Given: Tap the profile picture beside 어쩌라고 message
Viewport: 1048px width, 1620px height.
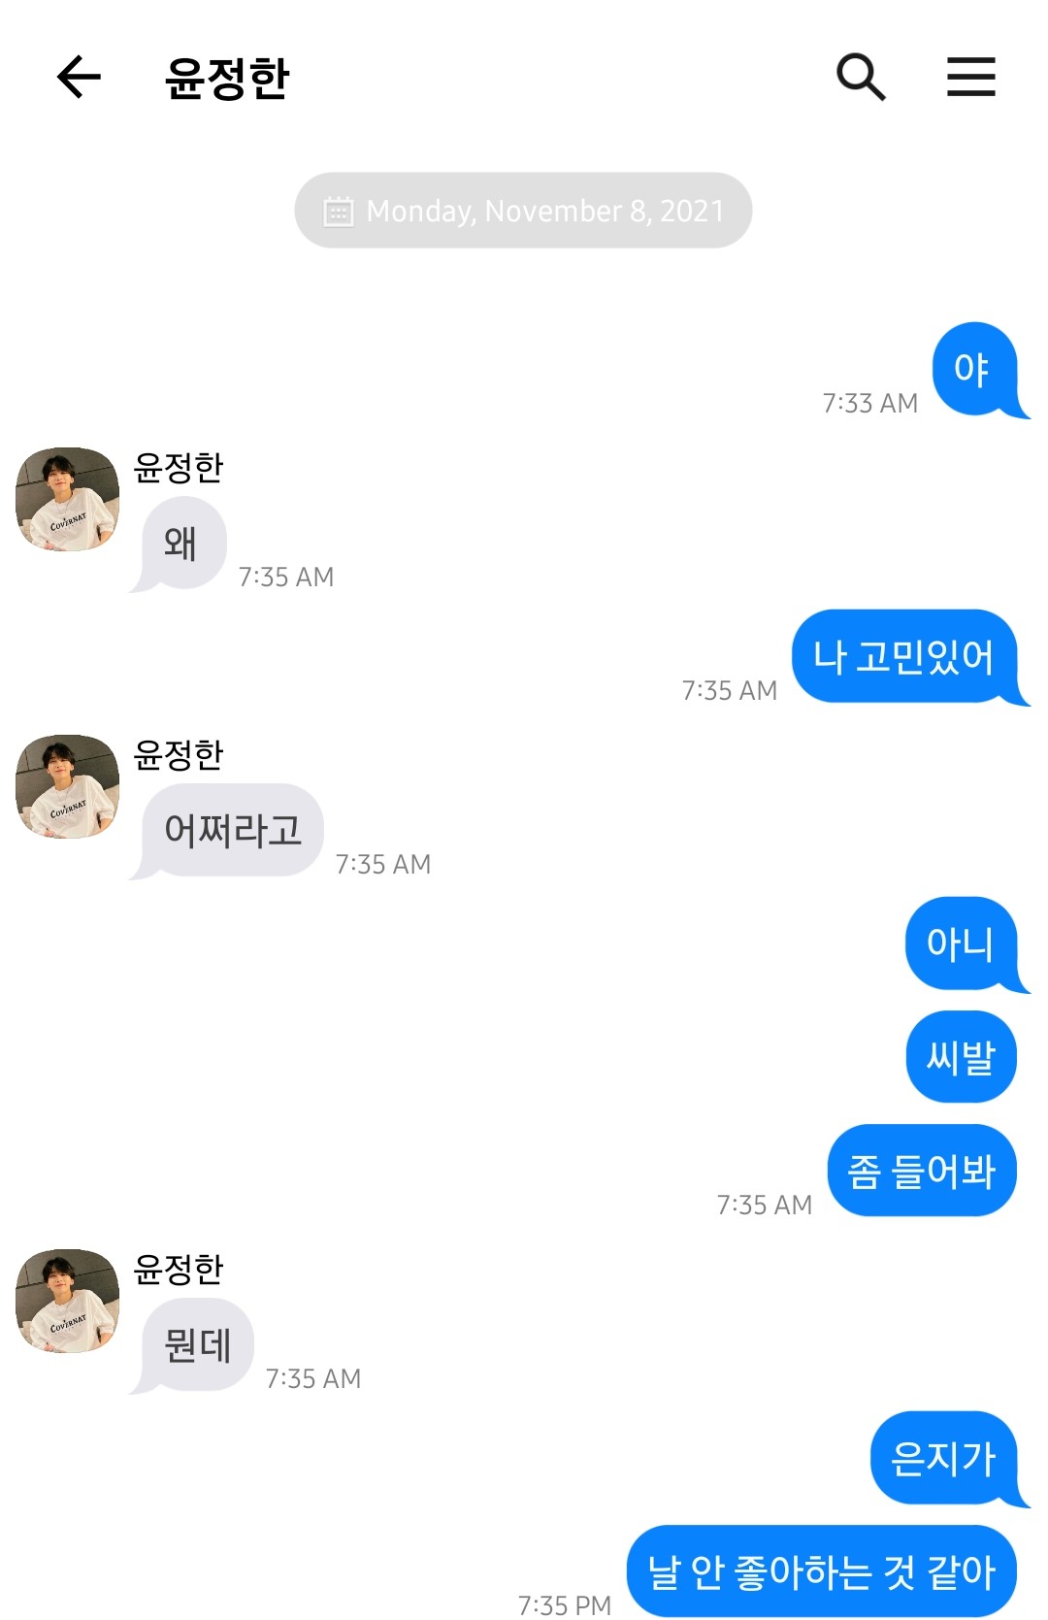Looking at the screenshot, I should click(68, 786).
